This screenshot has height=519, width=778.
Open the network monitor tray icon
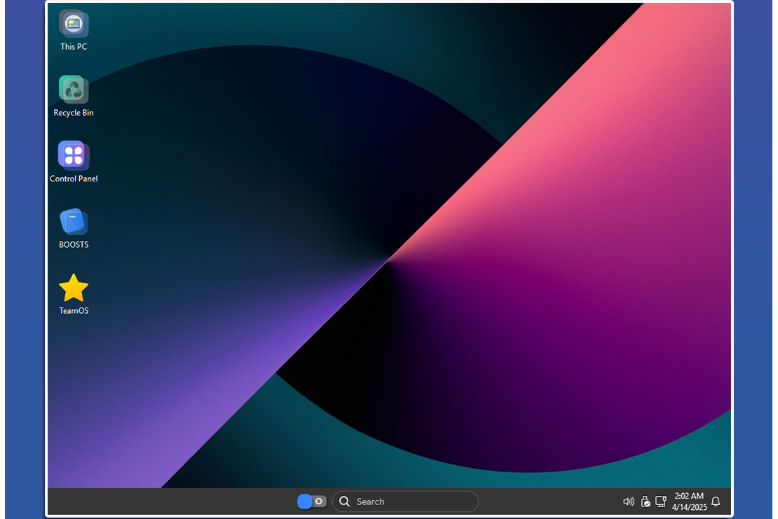[x=661, y=501]
